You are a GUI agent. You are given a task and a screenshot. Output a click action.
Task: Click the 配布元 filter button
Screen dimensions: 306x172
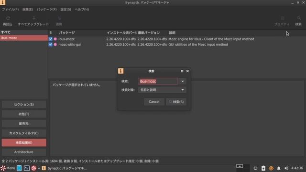click(24, 124)
